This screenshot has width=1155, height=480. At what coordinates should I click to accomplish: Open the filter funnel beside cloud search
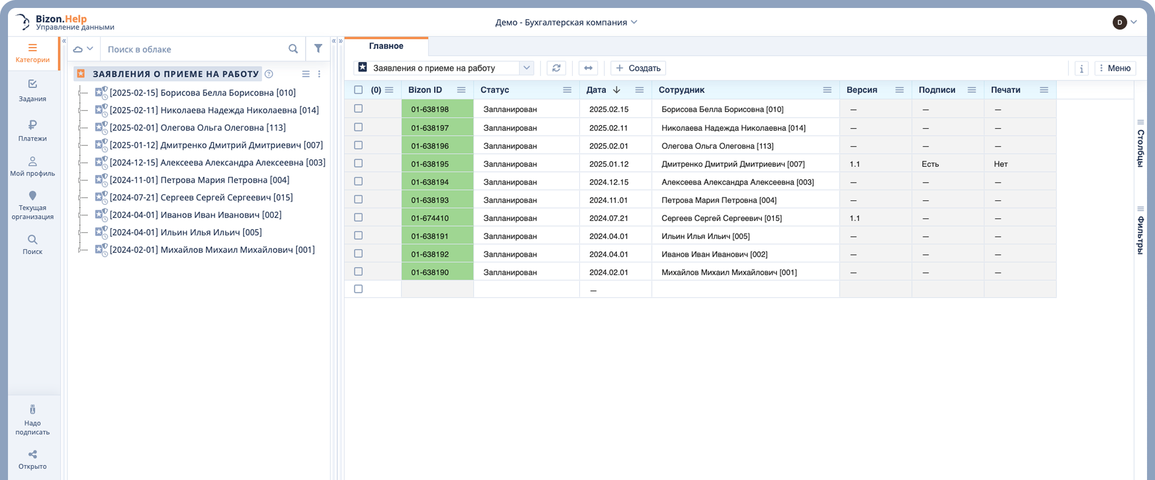click(x=318, y=49)
